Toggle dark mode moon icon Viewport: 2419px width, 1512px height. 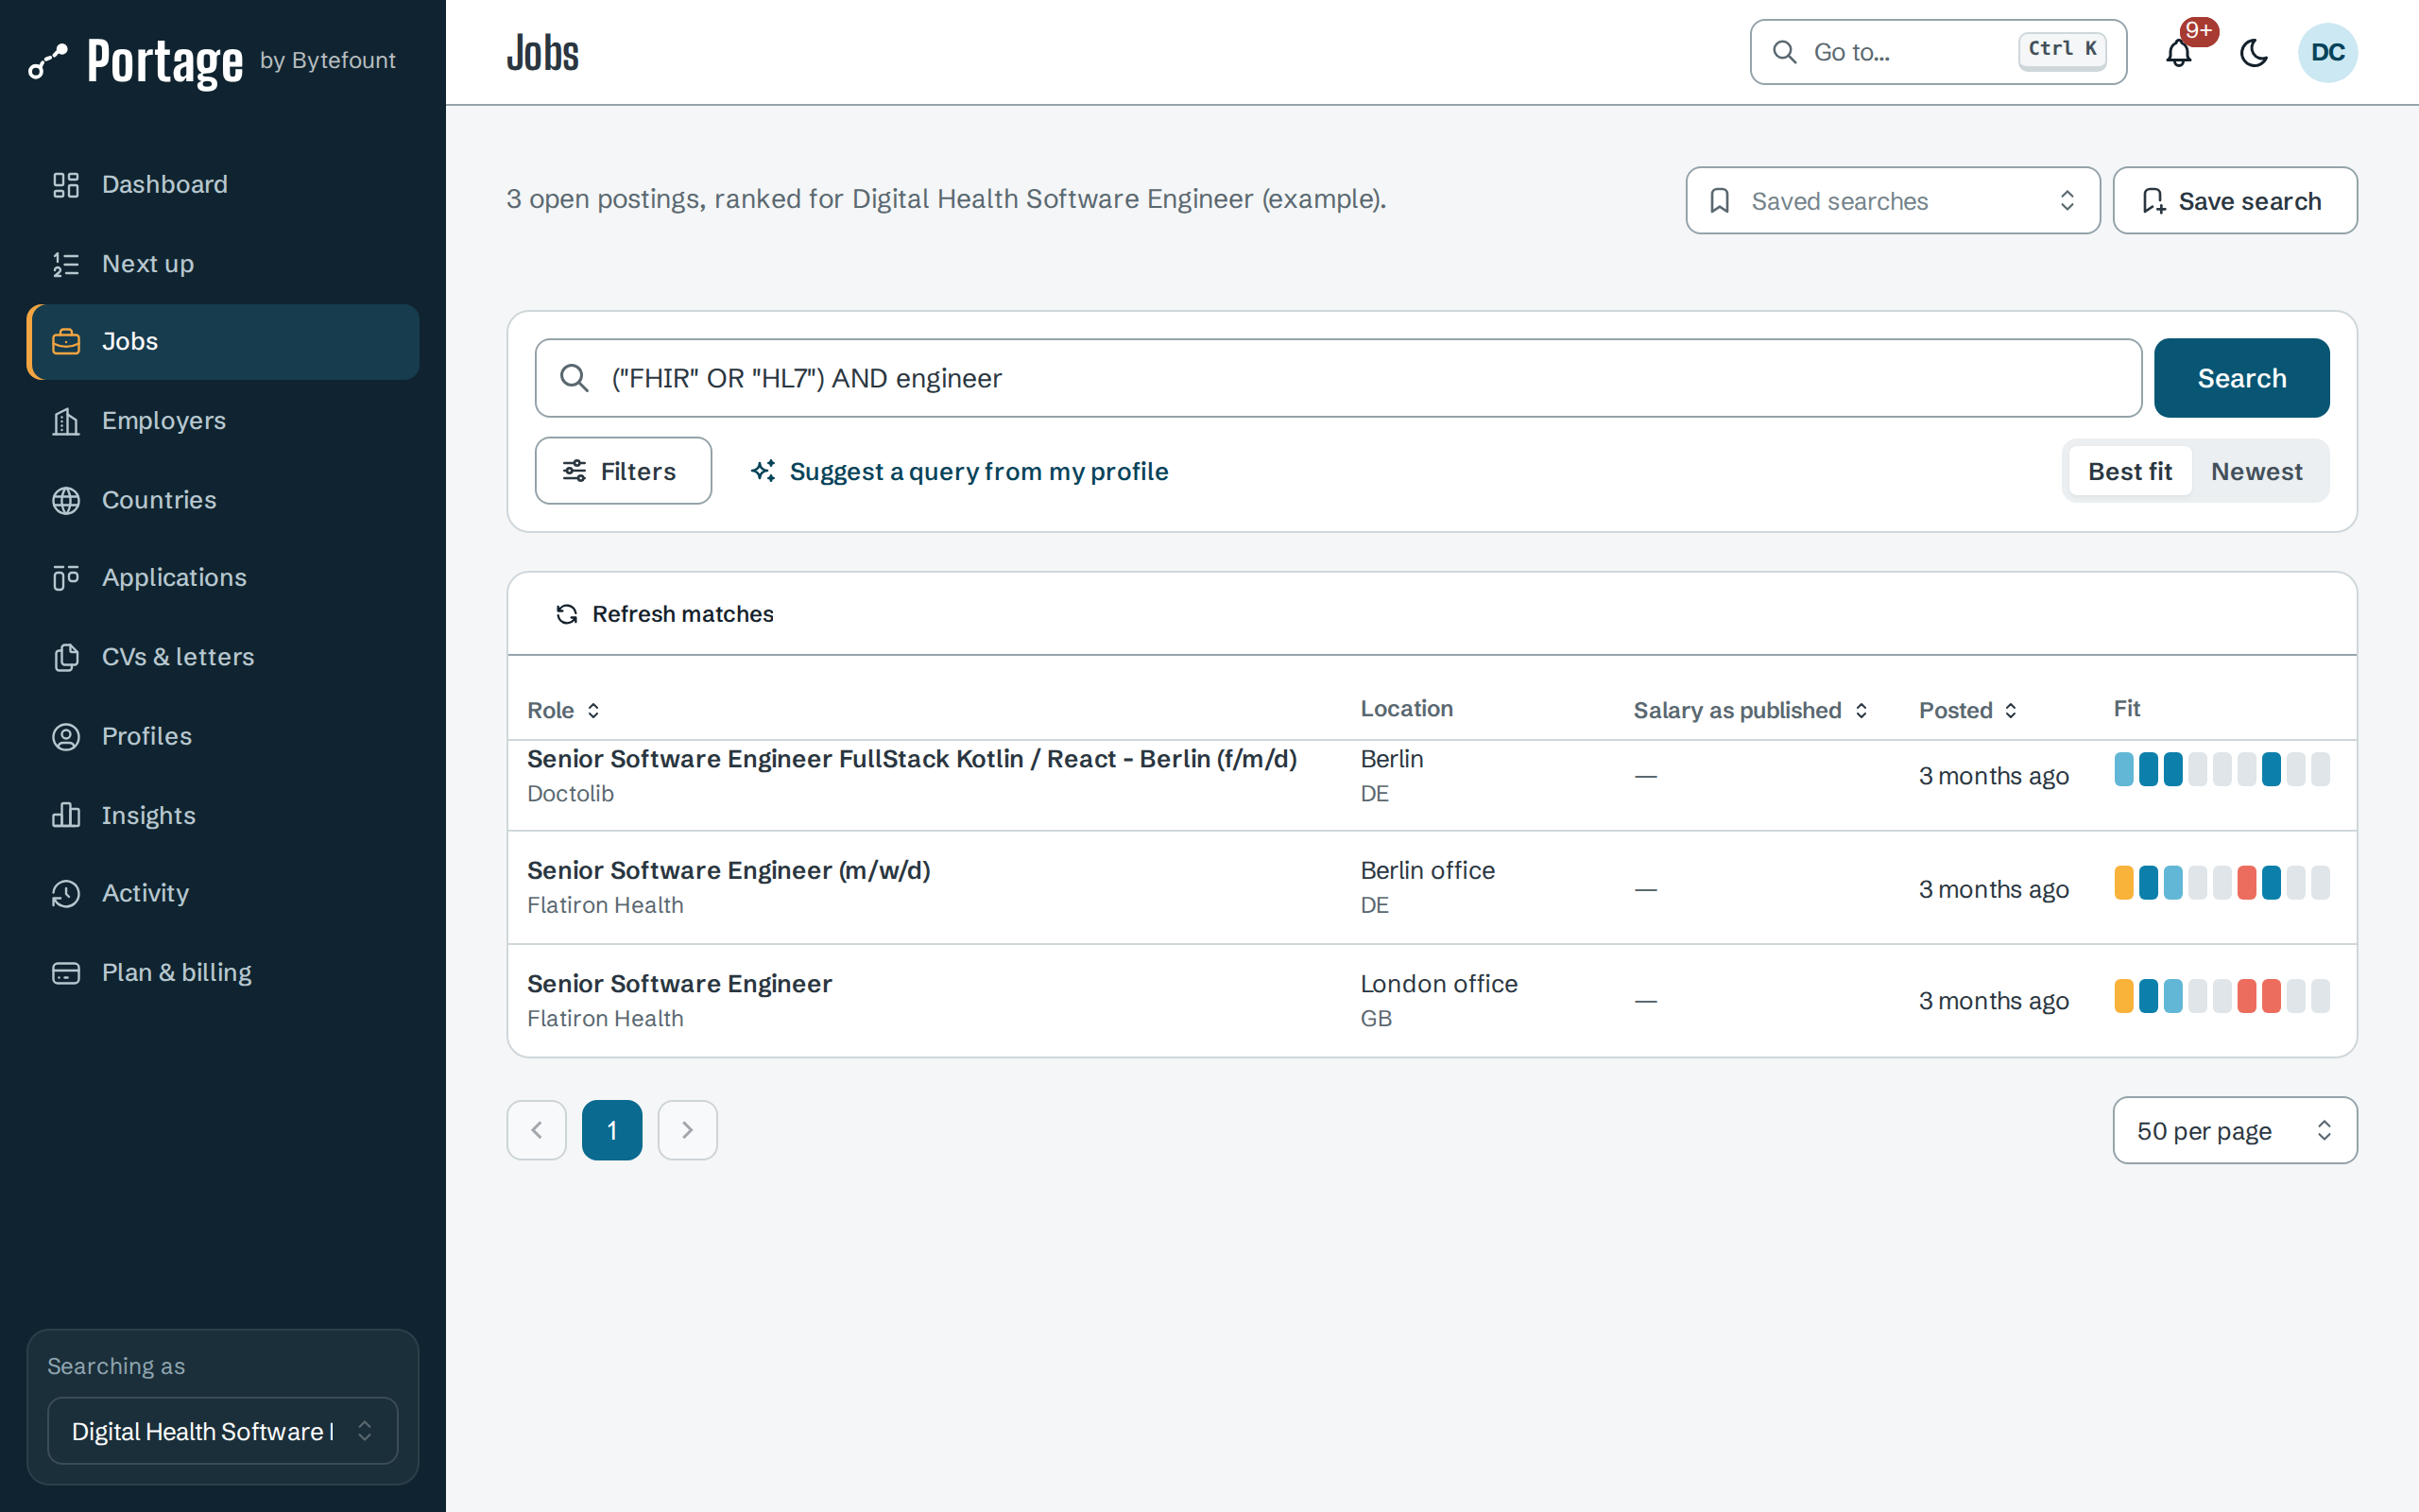point(2253,52)
